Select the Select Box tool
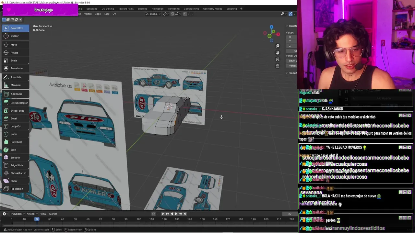The width and height of the screenshot is (415, 233). click(x=15, y=28)
